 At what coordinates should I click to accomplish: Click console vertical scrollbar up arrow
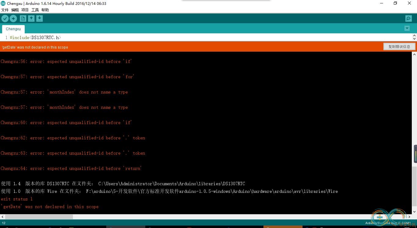tap(414, 54)
